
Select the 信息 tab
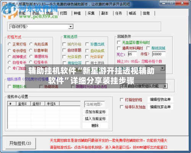coord(146,13)
